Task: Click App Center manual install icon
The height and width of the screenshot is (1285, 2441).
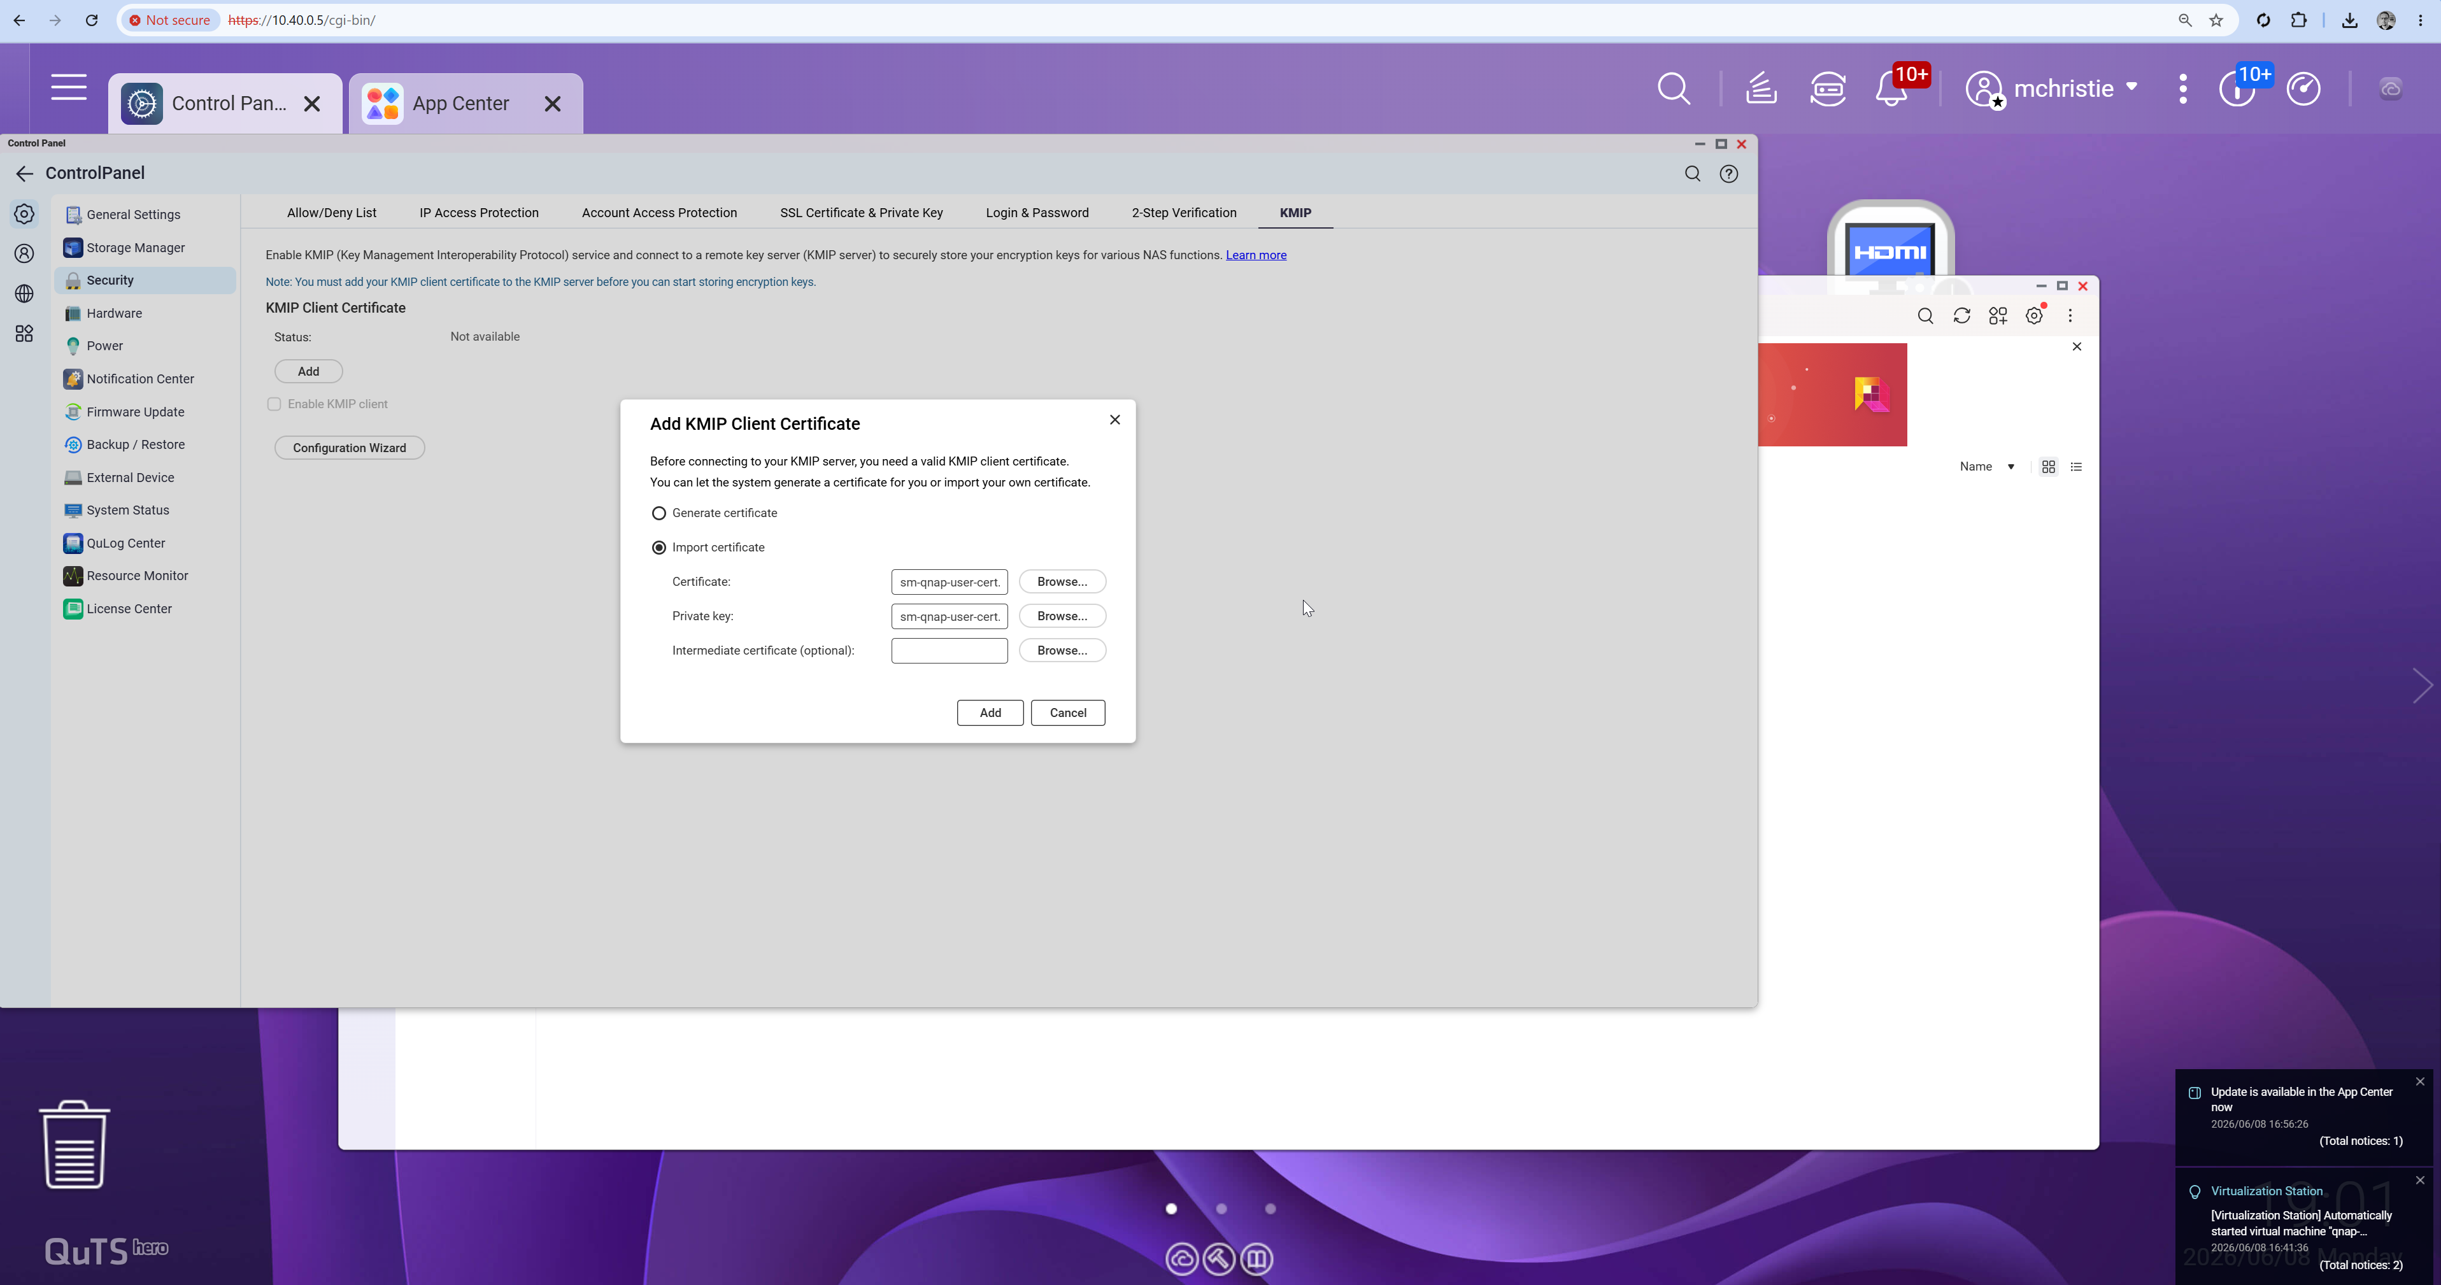Action: click(1998, 316)
